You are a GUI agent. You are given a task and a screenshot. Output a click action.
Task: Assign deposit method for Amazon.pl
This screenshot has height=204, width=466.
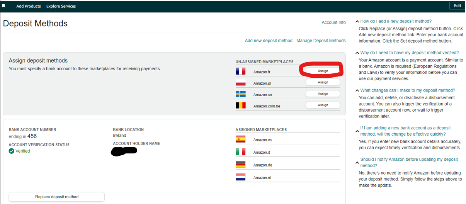(x=323, y=82)
